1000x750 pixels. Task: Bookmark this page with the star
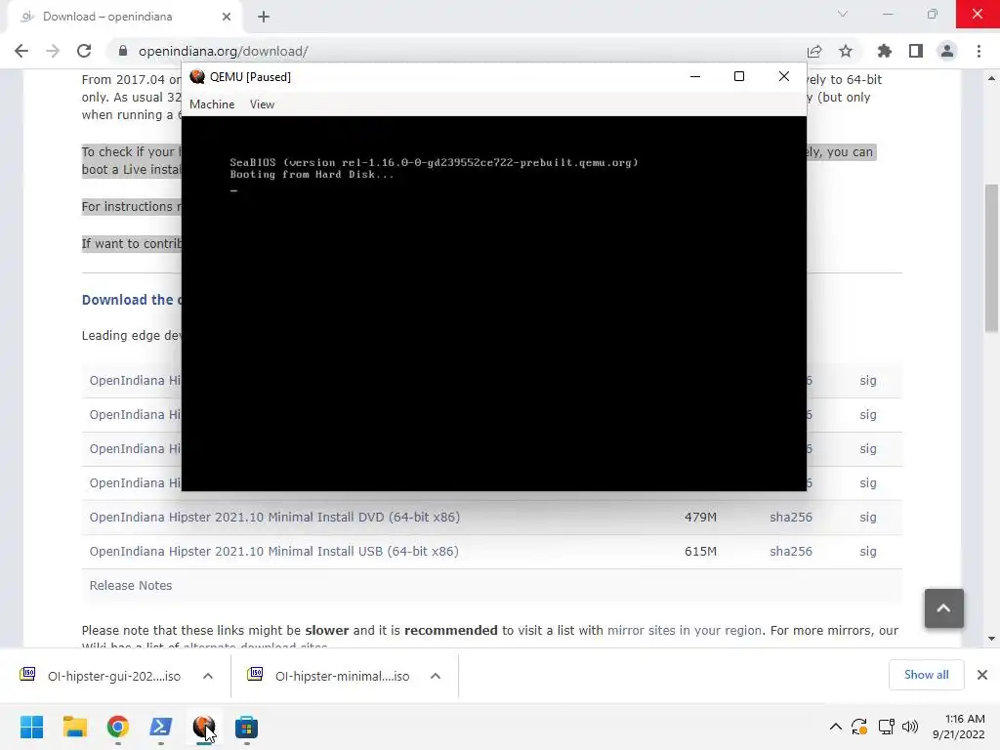(846, 51)
